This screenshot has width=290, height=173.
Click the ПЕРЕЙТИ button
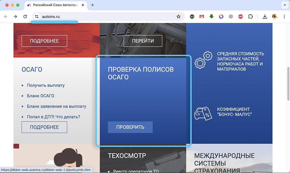click(143, 41)
